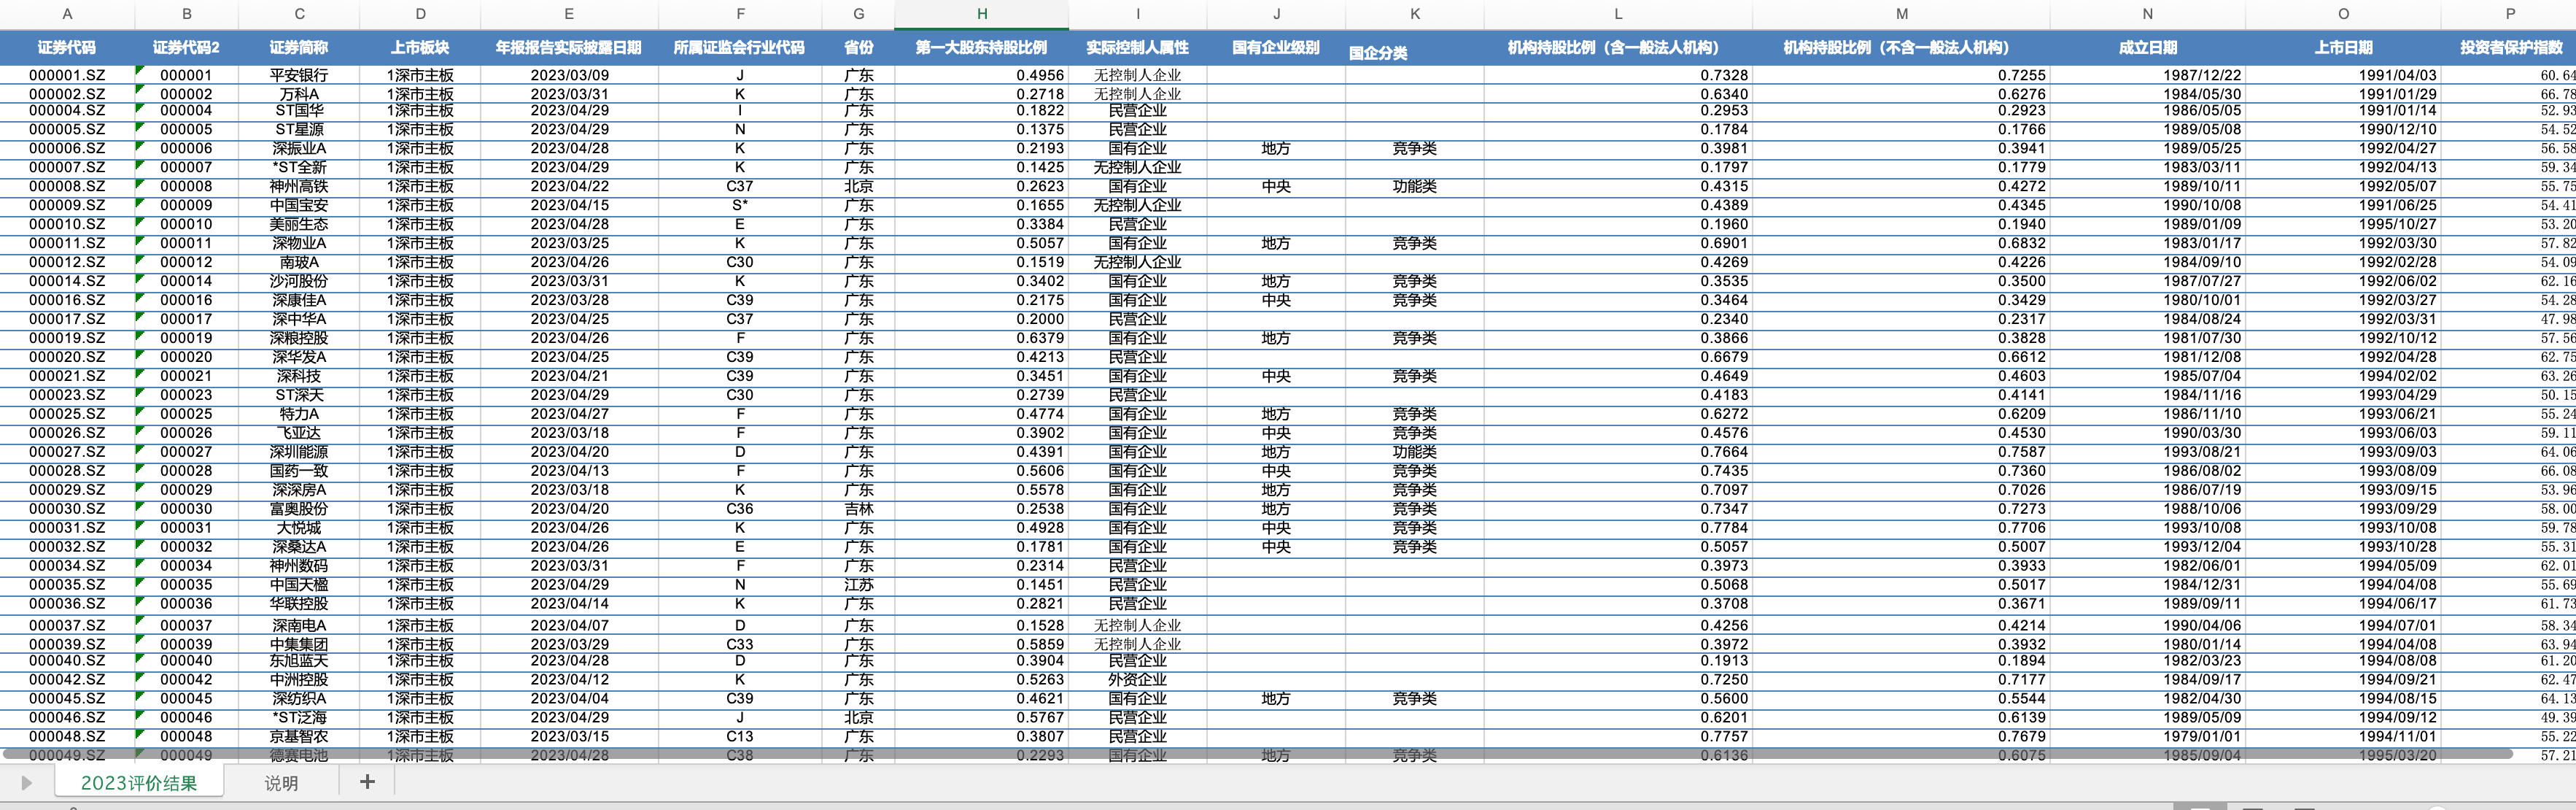Click the 投资者保护指数 header cell
The width and height of the screenshot is (2576, 810).
(x=2510, y=47)
